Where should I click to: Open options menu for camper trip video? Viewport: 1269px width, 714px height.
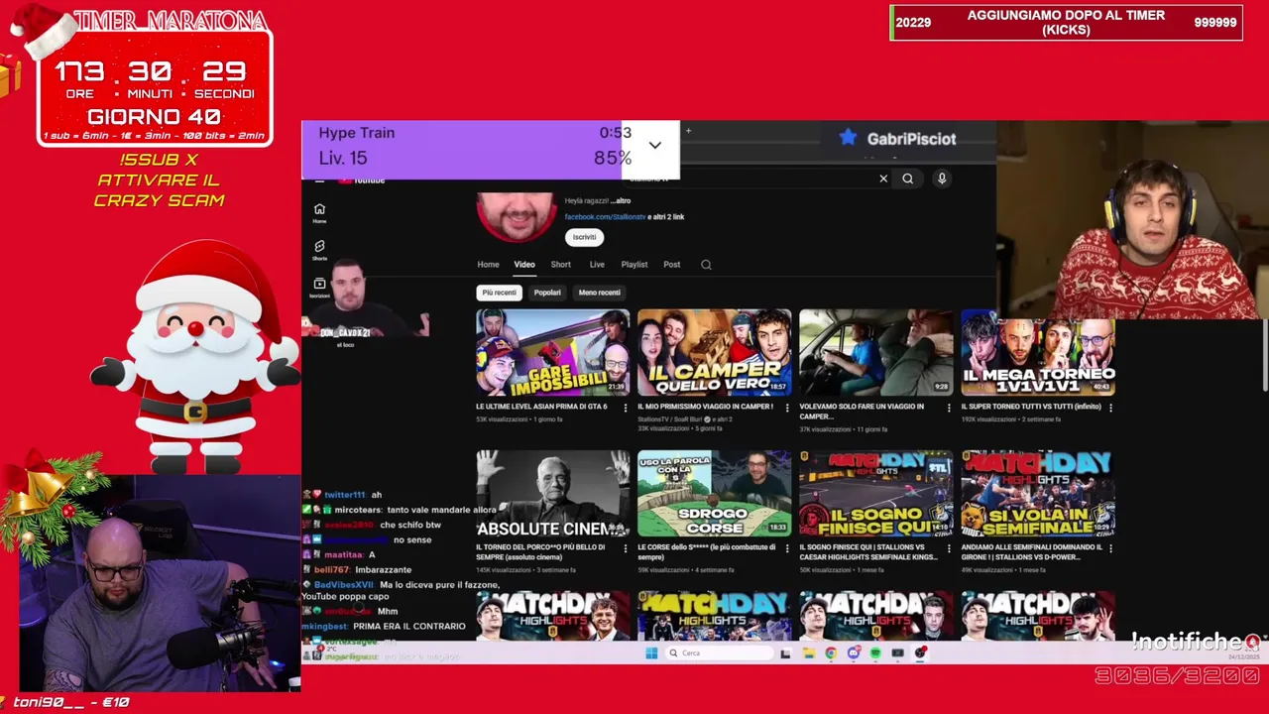point(786,408)
